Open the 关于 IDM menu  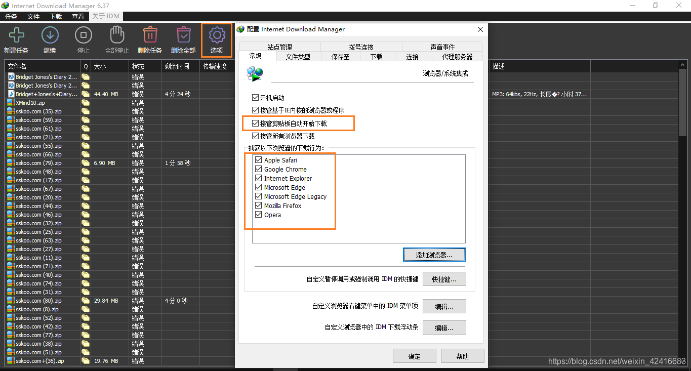tap(106, 16)
